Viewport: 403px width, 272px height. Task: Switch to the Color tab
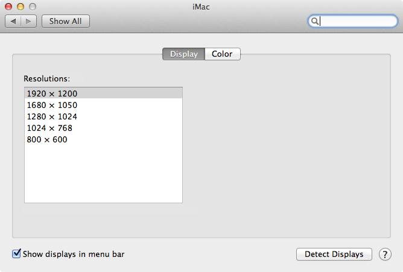[223, 54]
